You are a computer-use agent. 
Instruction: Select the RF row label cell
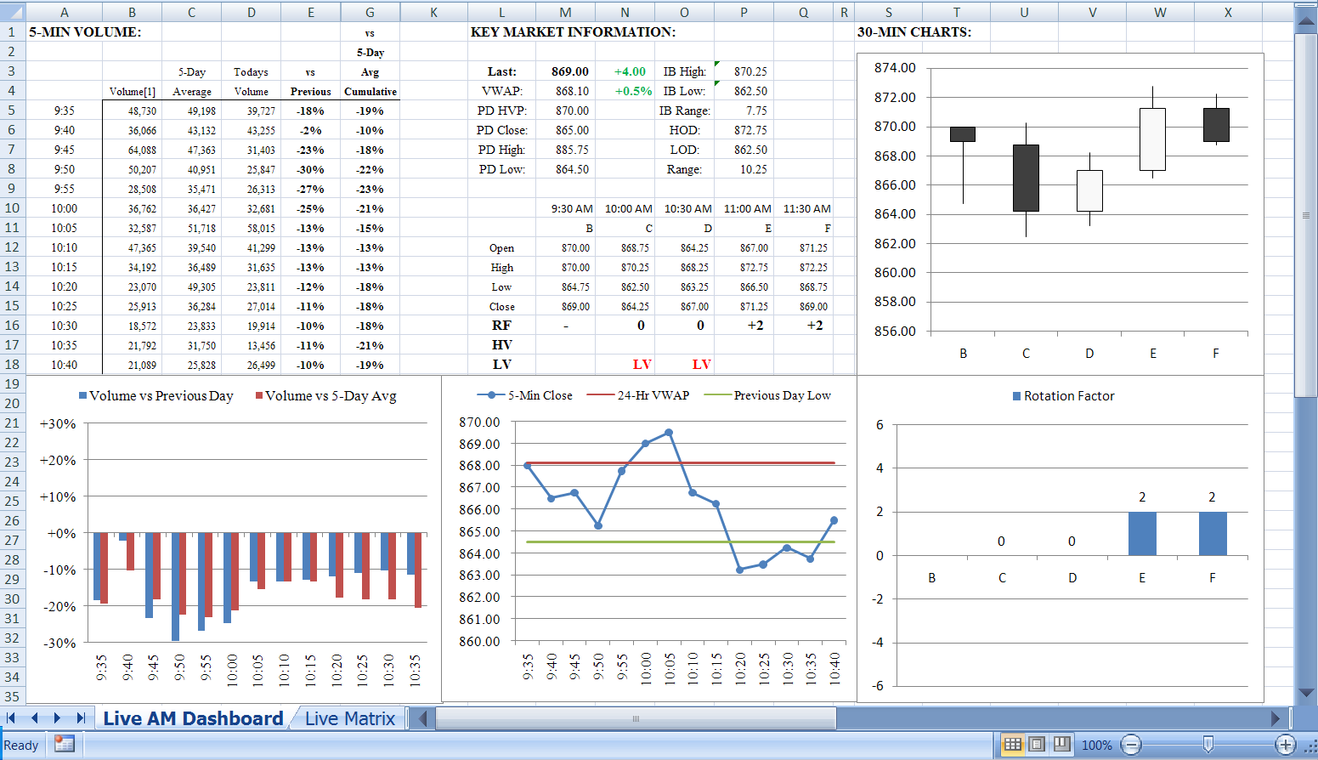click(x=501, y=326)
